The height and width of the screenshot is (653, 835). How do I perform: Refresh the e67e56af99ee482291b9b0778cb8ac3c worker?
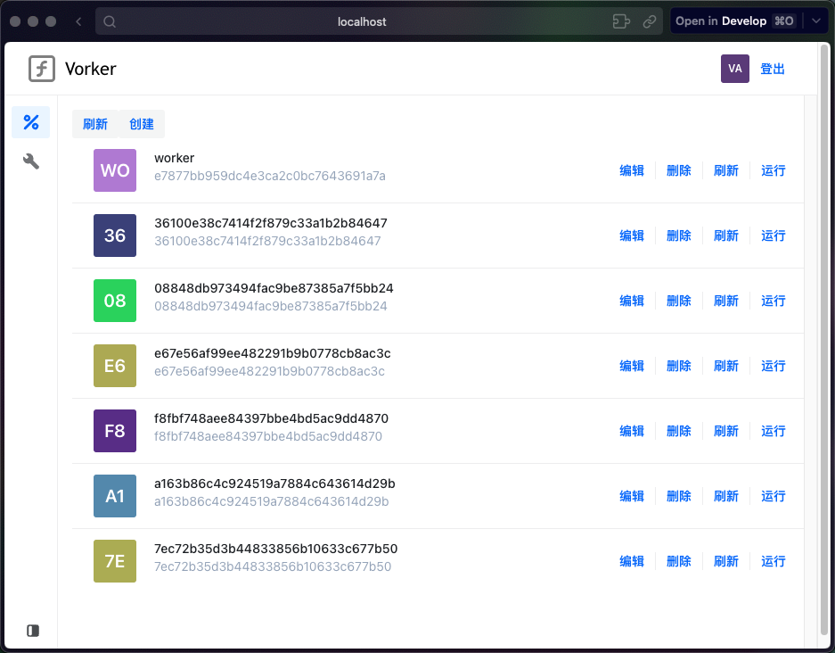[x=726, y=366]
